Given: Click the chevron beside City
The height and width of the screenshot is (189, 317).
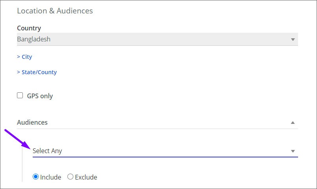Looking at the screenshot, I should click(19, 57).
